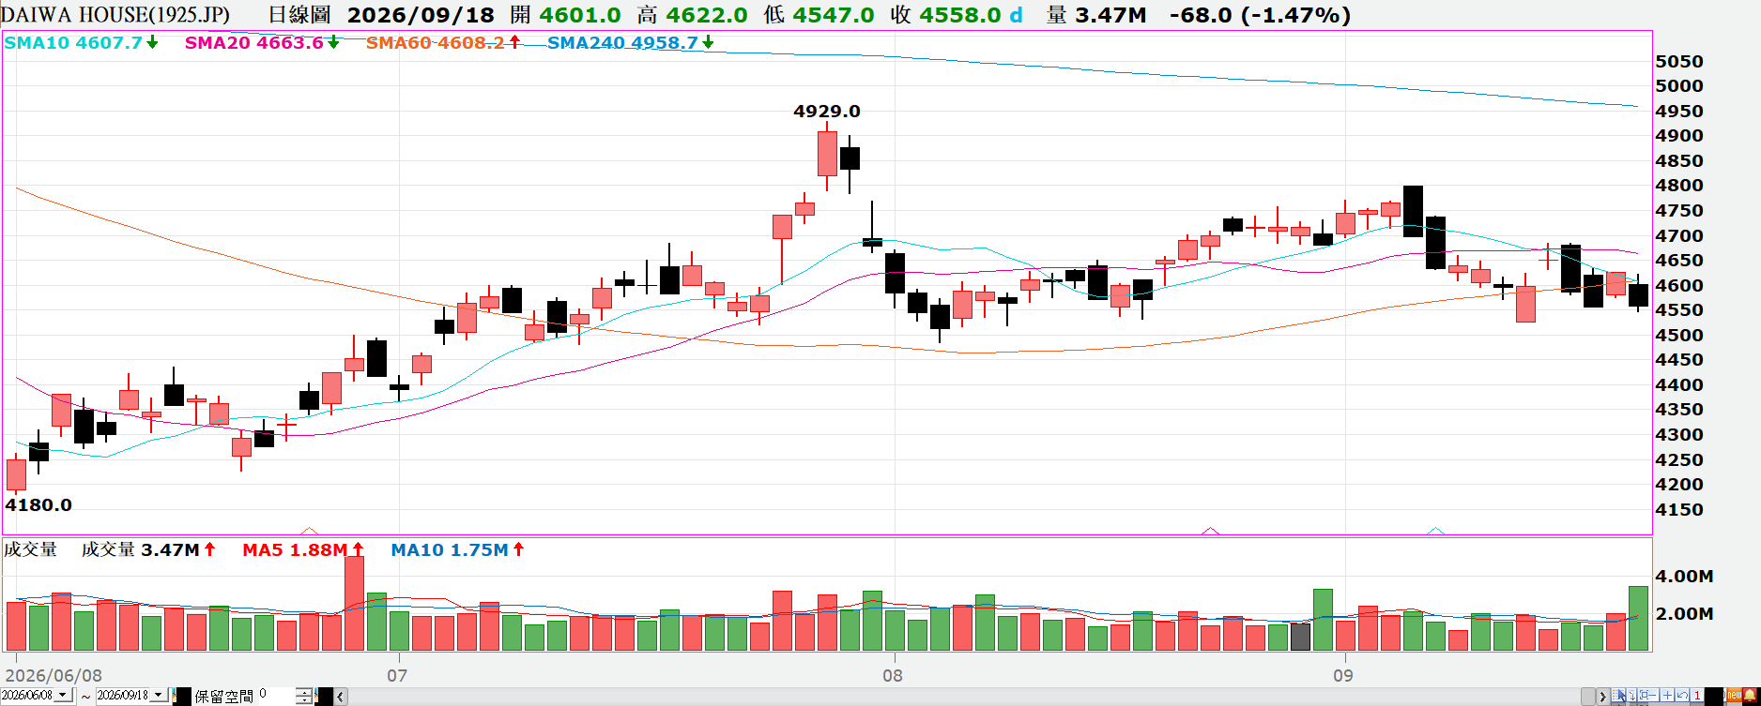The width and height of the screenshot is (1761, 706).
Task: Click the 2026/06/08 axis date label
Action: [54, 676]
